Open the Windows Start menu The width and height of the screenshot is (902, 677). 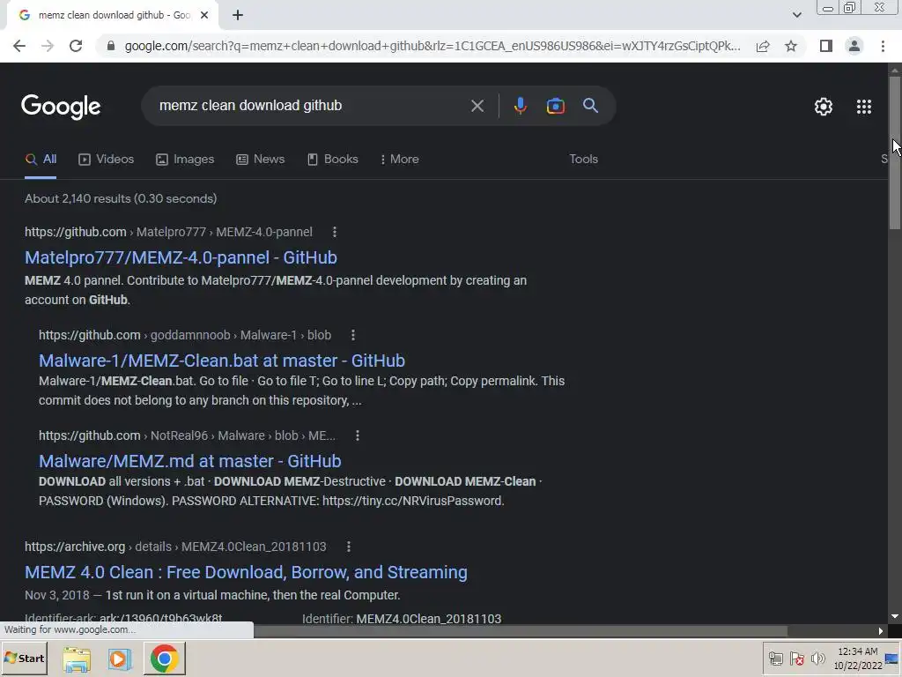pyautogui.click(x=24, y=658)
